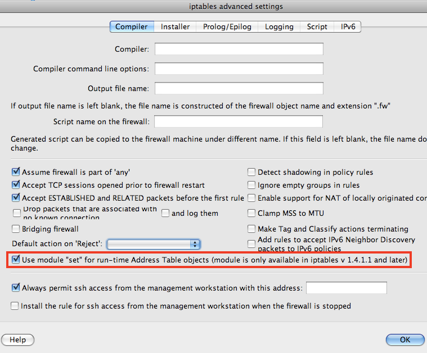Image resolution: width=427 pixels, height=353 pixels.
Task: Focus the Compiler command line options field
Action: 239,69
